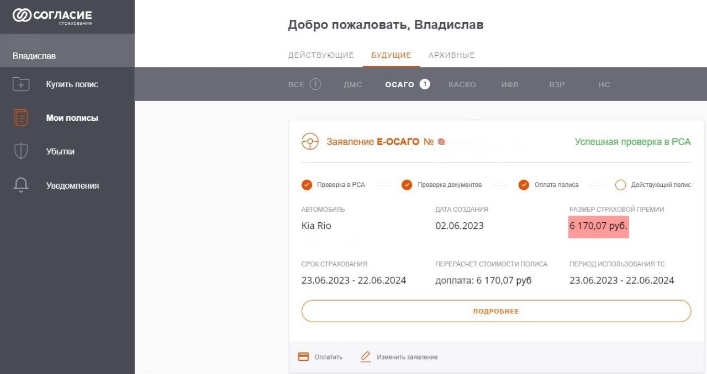
Task: Click the car value Kia Rio
Action: tap(316, 226)
